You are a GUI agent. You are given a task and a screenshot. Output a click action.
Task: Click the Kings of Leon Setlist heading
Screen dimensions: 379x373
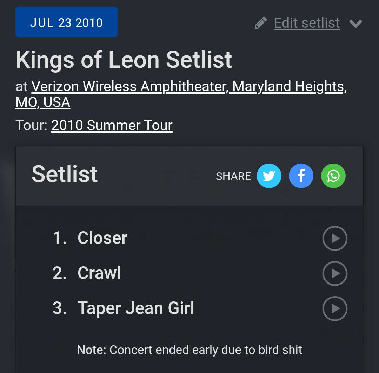pyautogui.click(x=124, y=60)
